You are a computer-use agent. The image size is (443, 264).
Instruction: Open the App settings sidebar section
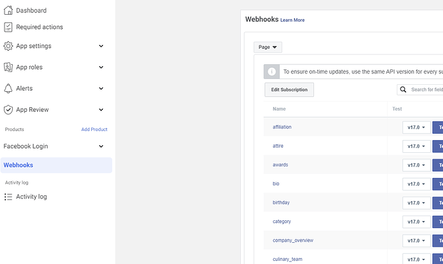33,46
